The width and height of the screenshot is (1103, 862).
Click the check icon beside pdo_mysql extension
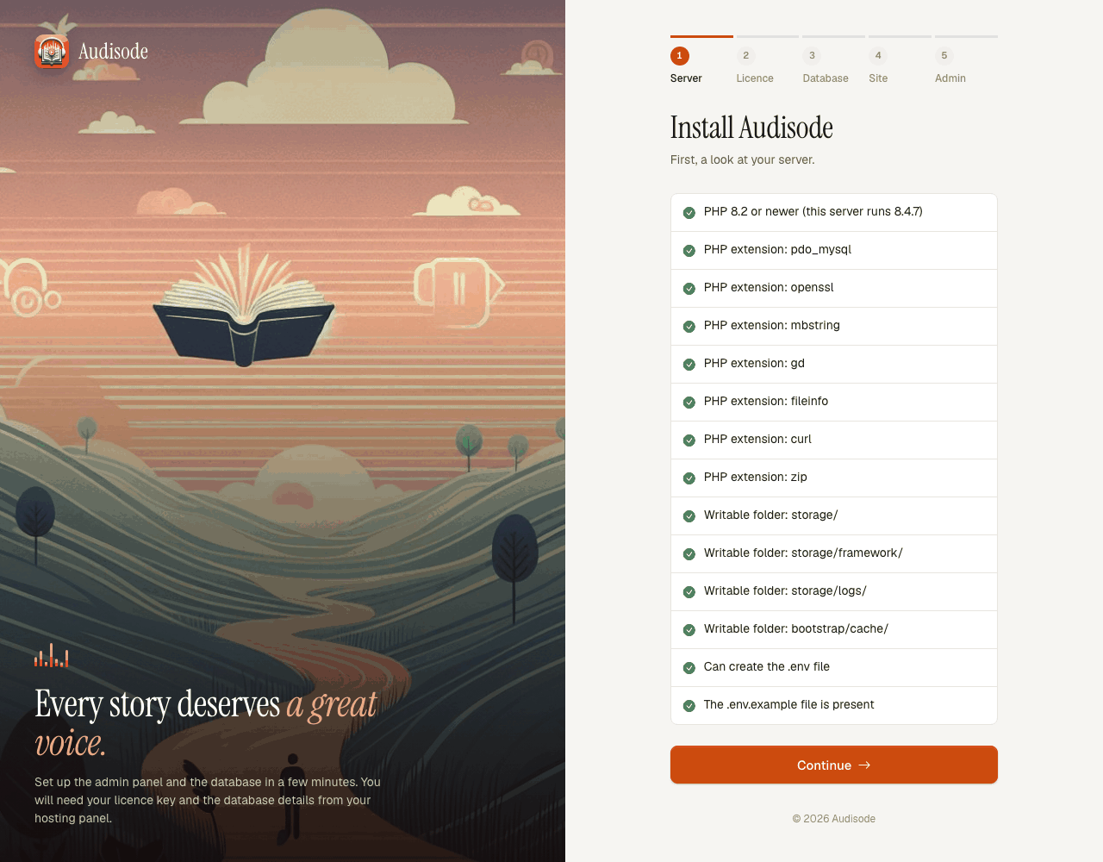pos(689,251)
